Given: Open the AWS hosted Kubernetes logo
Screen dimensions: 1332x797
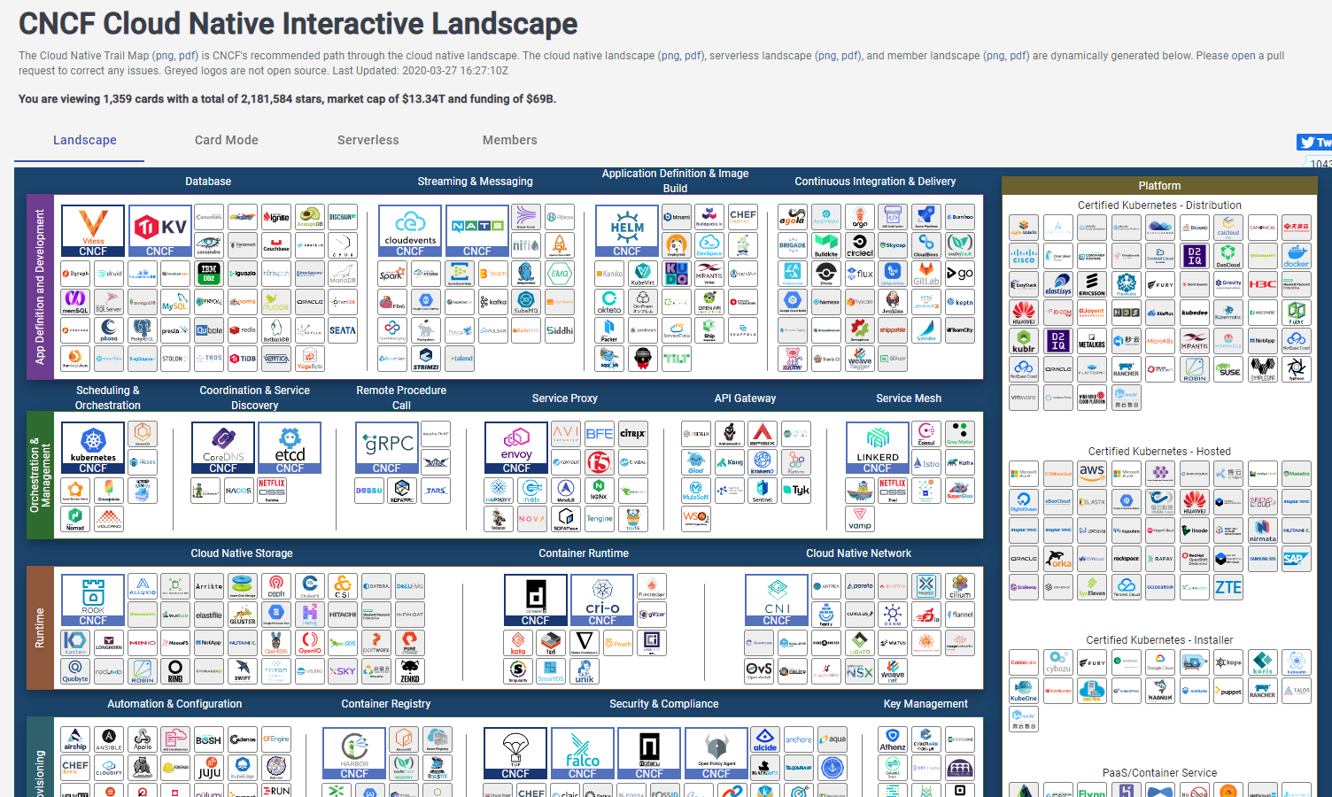Looking at the screenshot, I should (1092, 473).
